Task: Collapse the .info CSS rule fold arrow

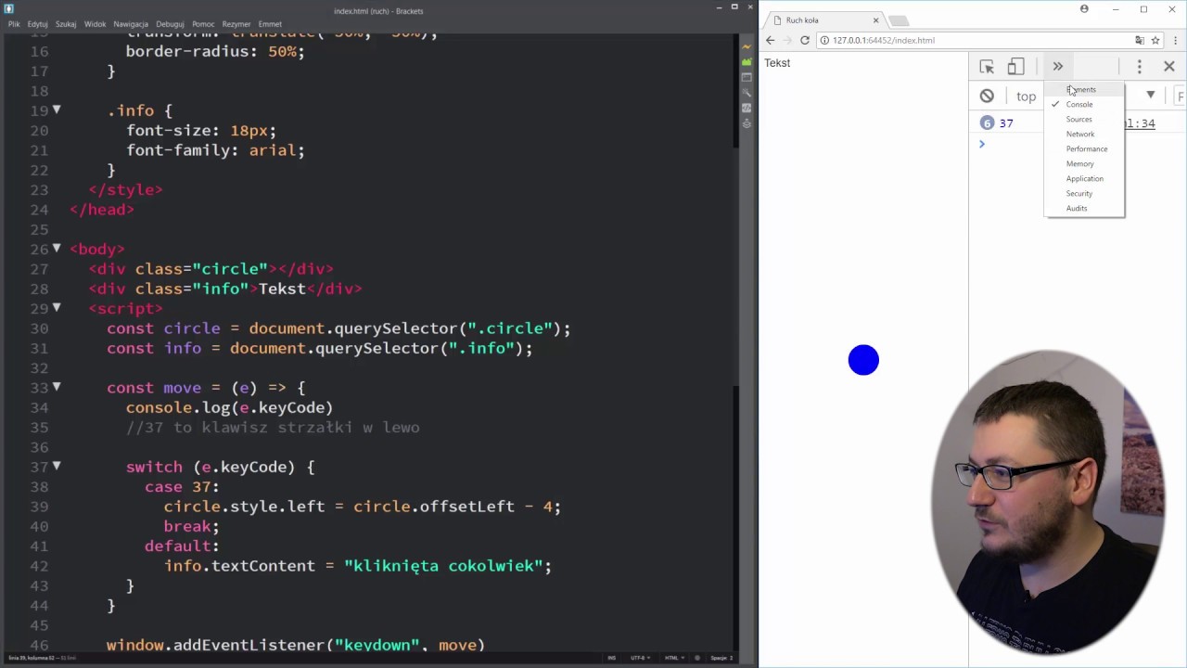Action: 57,109
